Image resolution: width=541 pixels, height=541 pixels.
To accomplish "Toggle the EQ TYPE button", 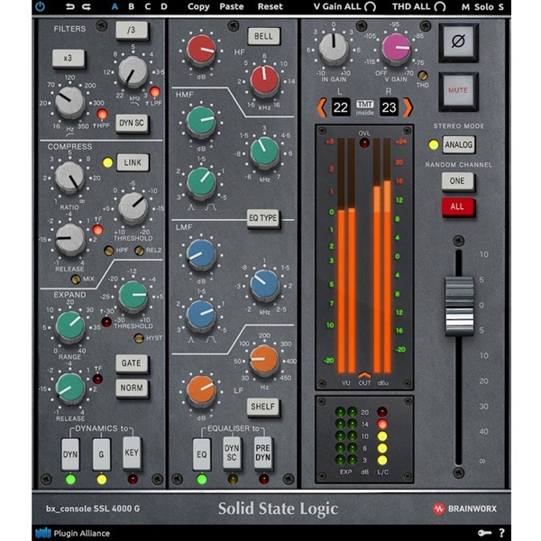I will (x=263, y=218).
